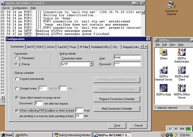Image resolution: width=193 pixels, height=137 pixels.
Task: Open the Edit menu in 602Pro folder window
Action: 164,45
